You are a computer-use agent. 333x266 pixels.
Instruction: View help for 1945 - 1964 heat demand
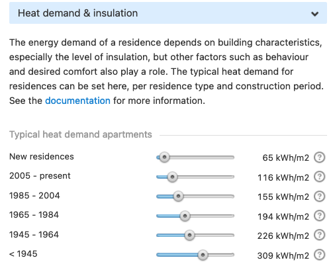click(x=319, y=235)
